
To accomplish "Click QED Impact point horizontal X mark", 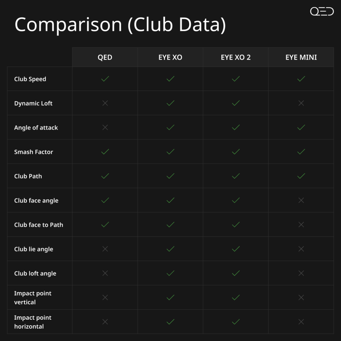I will coord(105,322).
